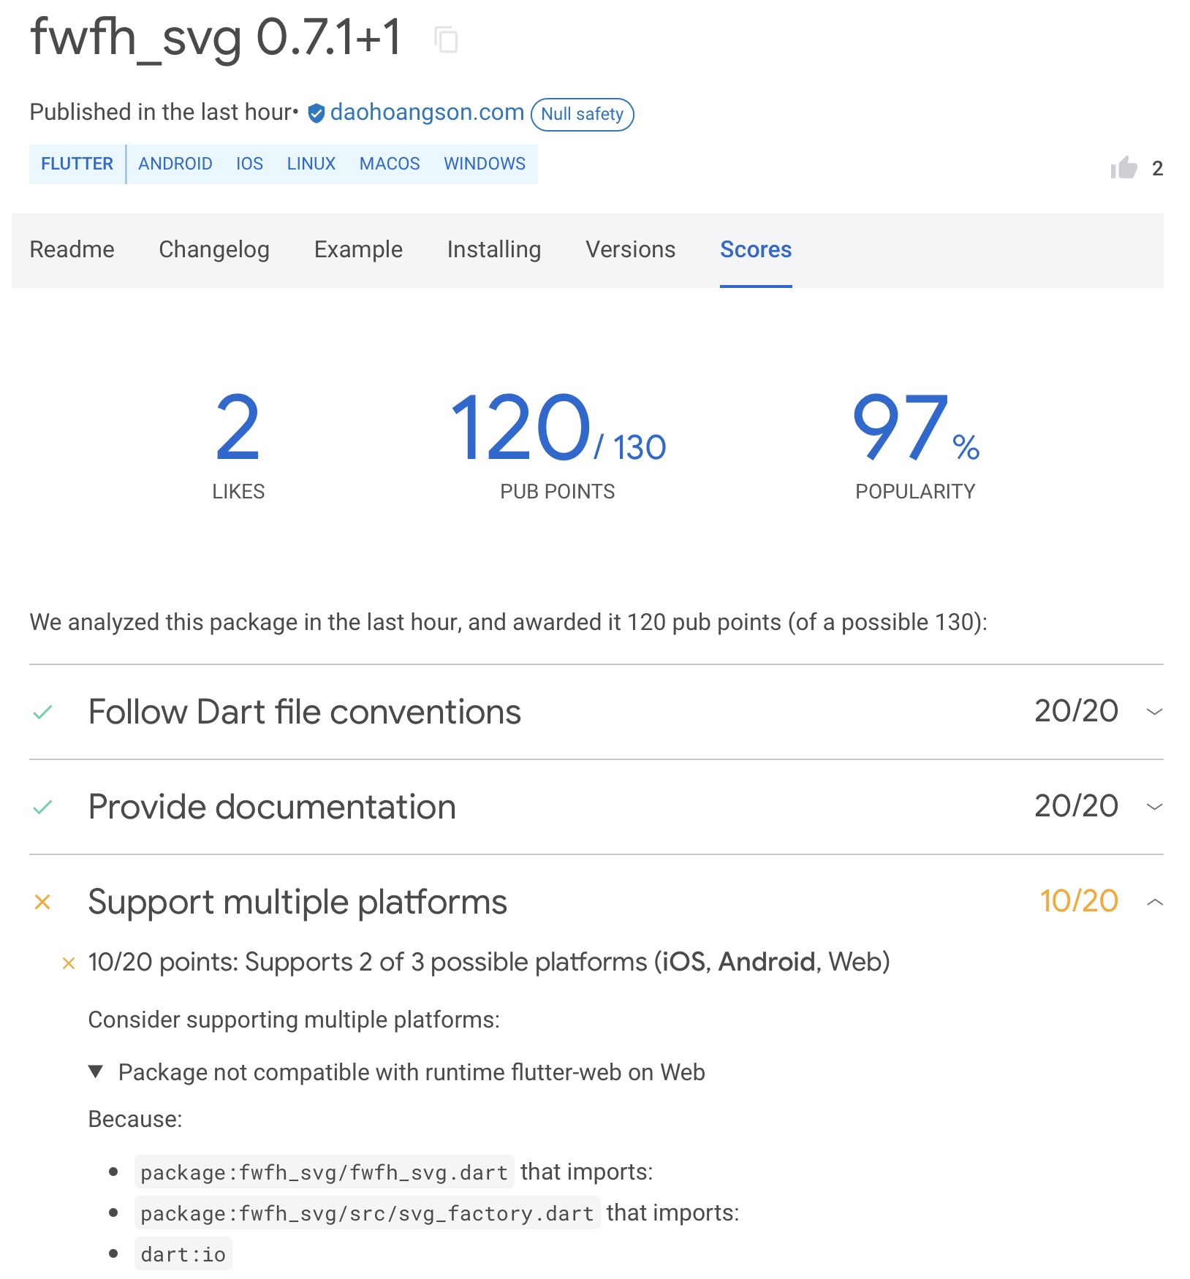1190x1279 pixels.
Task: Click the X beside the 10/20 points line
Action: point(68,963)
